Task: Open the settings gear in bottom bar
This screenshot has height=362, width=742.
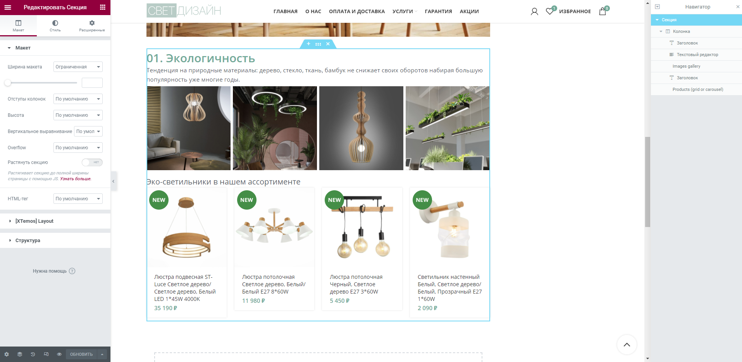Action: point(7,354)
